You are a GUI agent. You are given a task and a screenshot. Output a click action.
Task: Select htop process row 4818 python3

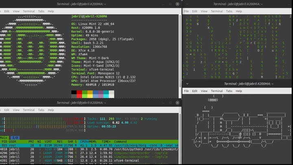pos(89,149)
